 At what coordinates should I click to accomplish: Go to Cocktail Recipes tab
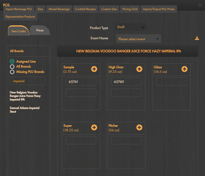[85, 9]
